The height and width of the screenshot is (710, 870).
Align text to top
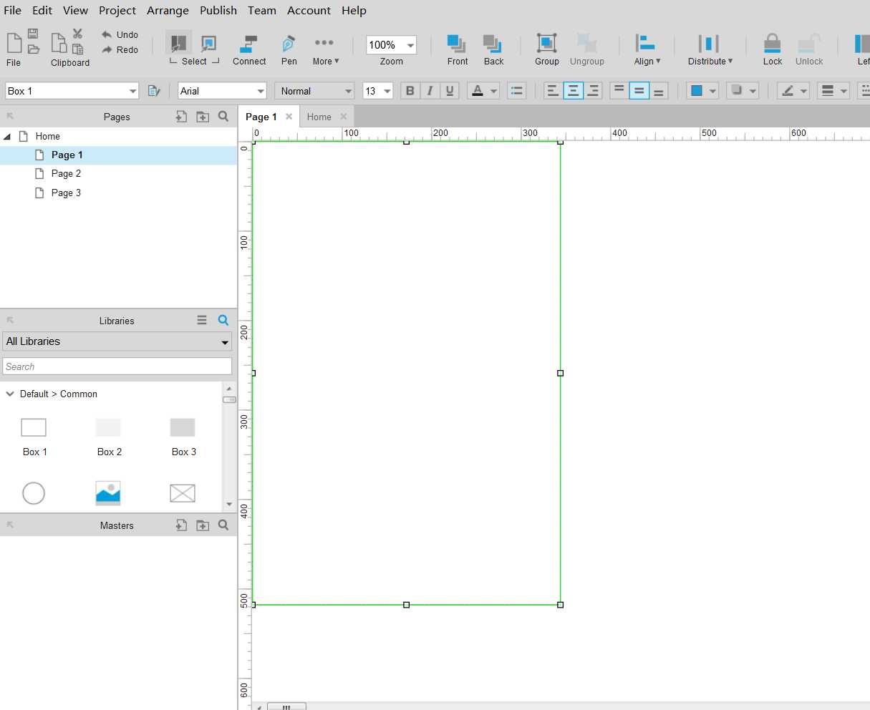pos(619,91)
